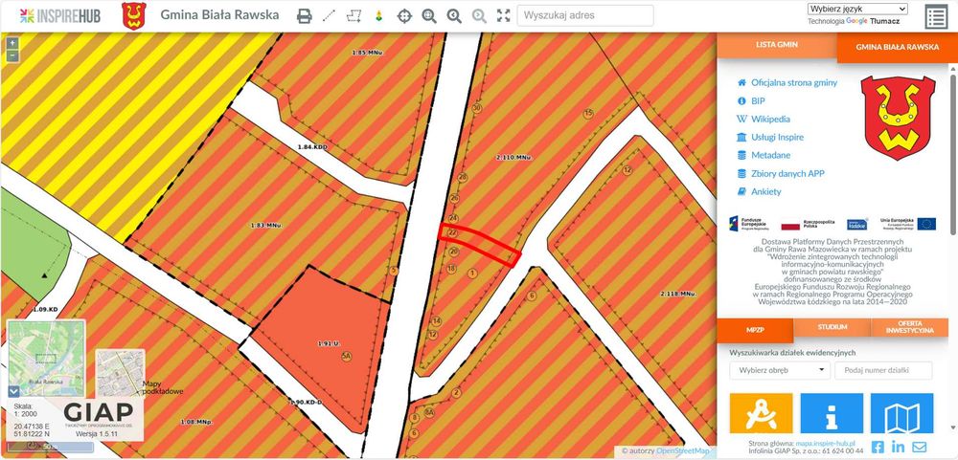The image size is (958, 460).
Task: Open the Wybierz język language dropdown
Action: coord(857,9)
